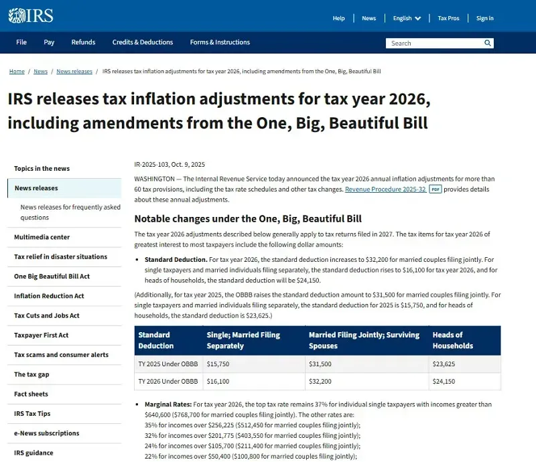Screen dimensions: 536x462
Task: Visit the Tax Pros page
Action: [448, 18]
